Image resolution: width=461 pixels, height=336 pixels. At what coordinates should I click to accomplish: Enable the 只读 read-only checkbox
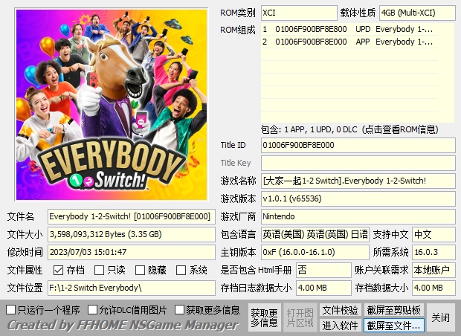click(100, 271)
